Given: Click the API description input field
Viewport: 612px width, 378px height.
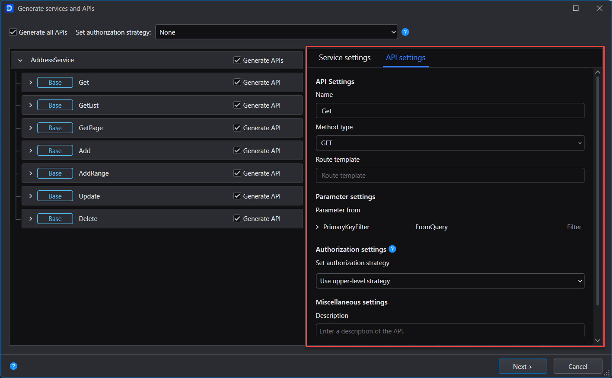Looking at the screenshot, I should [x=450, y=330].
